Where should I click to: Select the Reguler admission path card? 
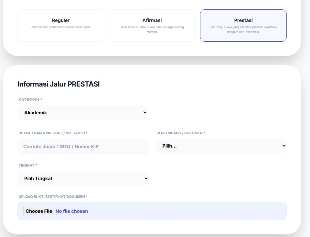point(61,25)
